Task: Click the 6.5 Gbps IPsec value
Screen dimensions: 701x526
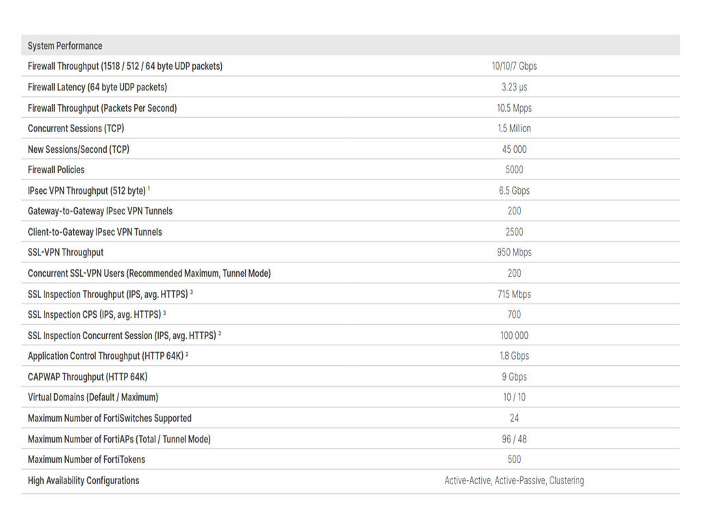Action: pos(514,190)
